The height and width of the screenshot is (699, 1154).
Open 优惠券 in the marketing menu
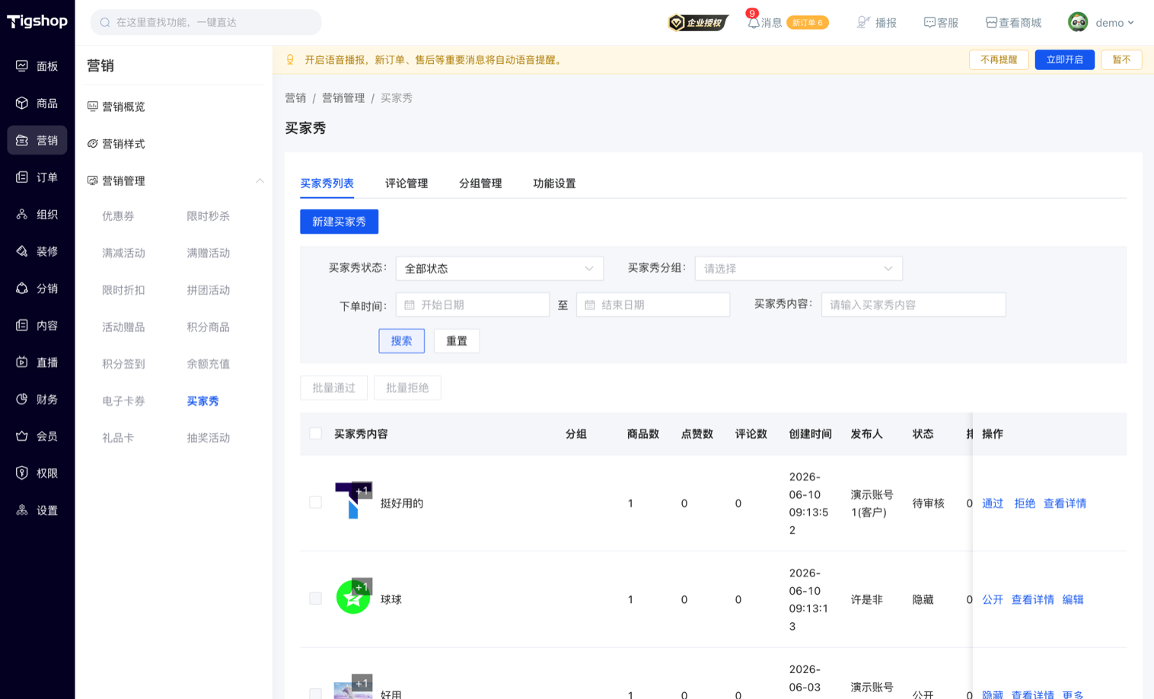point(118,216)
